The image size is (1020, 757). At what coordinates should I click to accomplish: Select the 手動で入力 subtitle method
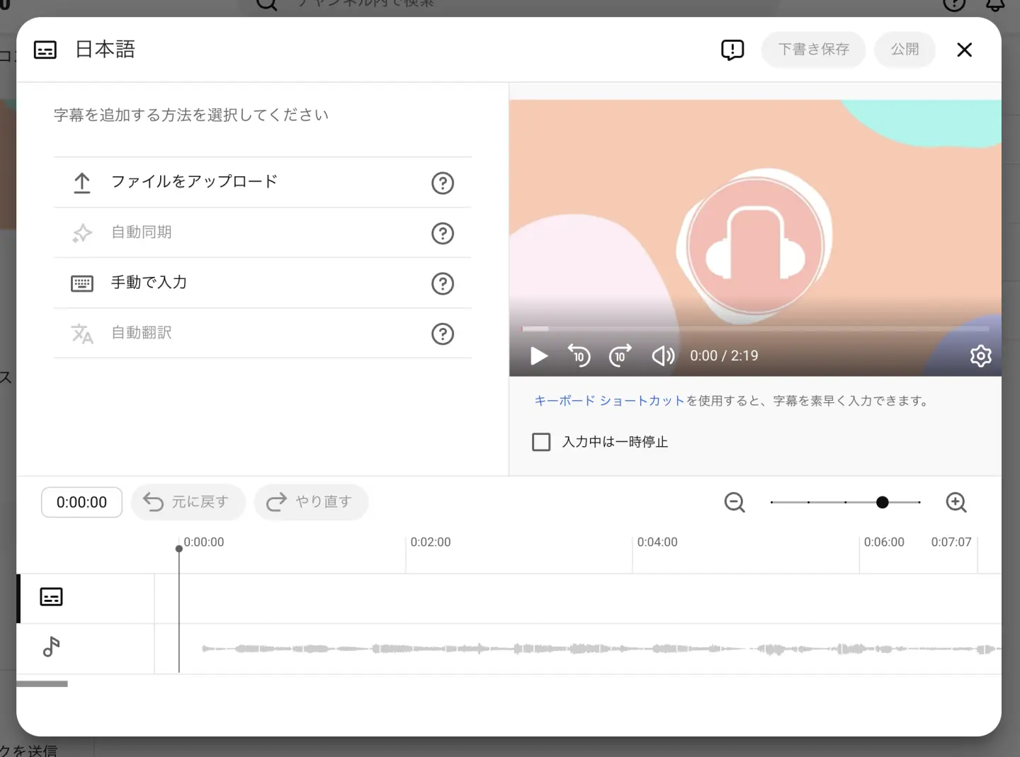click(x=148, y=282)
